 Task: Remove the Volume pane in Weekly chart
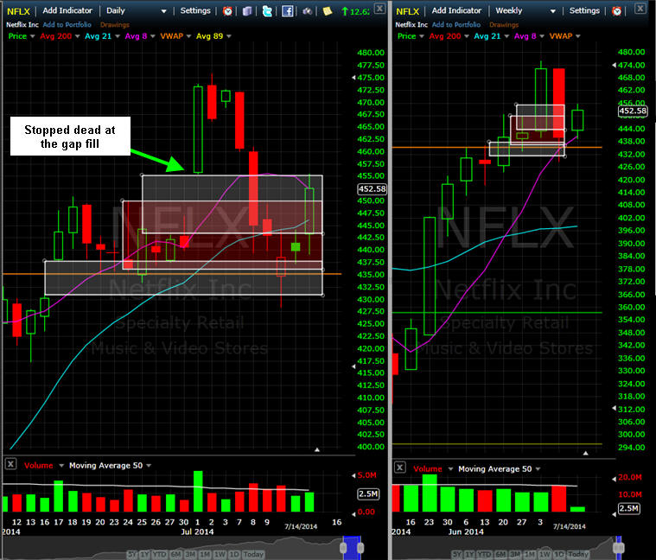pyautogui.click(x=400, y=468)
